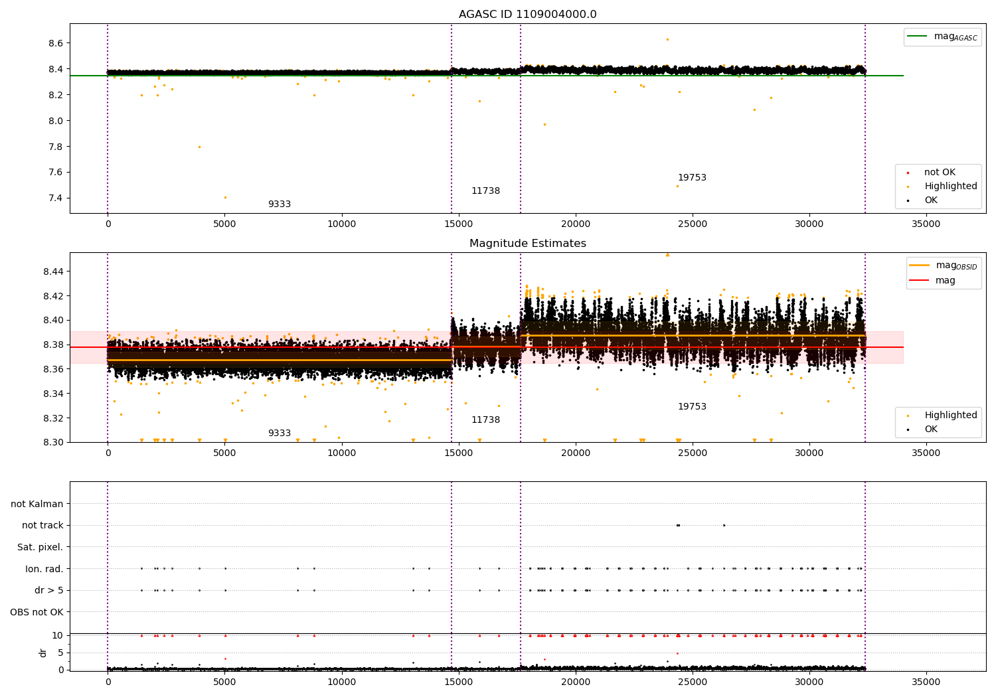
Task: Click 'OK' legend entry in middle plot
Action: click(922, 429)
